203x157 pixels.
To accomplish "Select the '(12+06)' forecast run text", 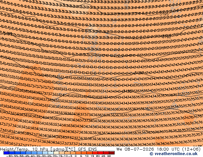I will [191, 149].
